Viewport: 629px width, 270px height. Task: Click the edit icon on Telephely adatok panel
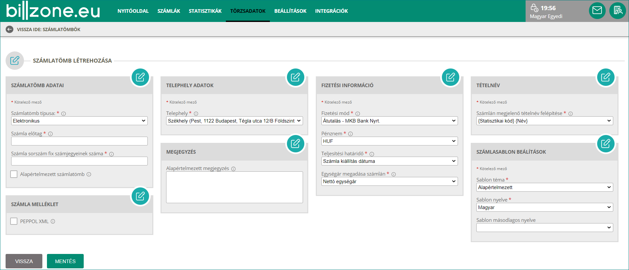[x=295, y=77]
